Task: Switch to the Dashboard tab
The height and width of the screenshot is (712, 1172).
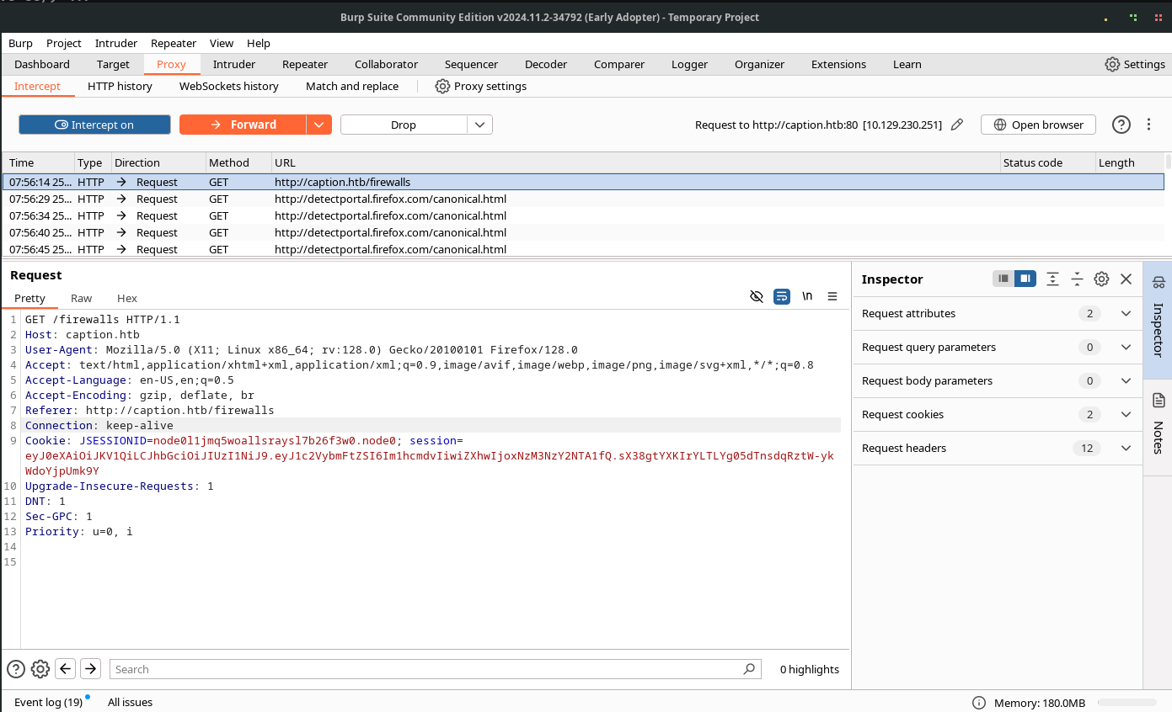Action: [42, 64]
